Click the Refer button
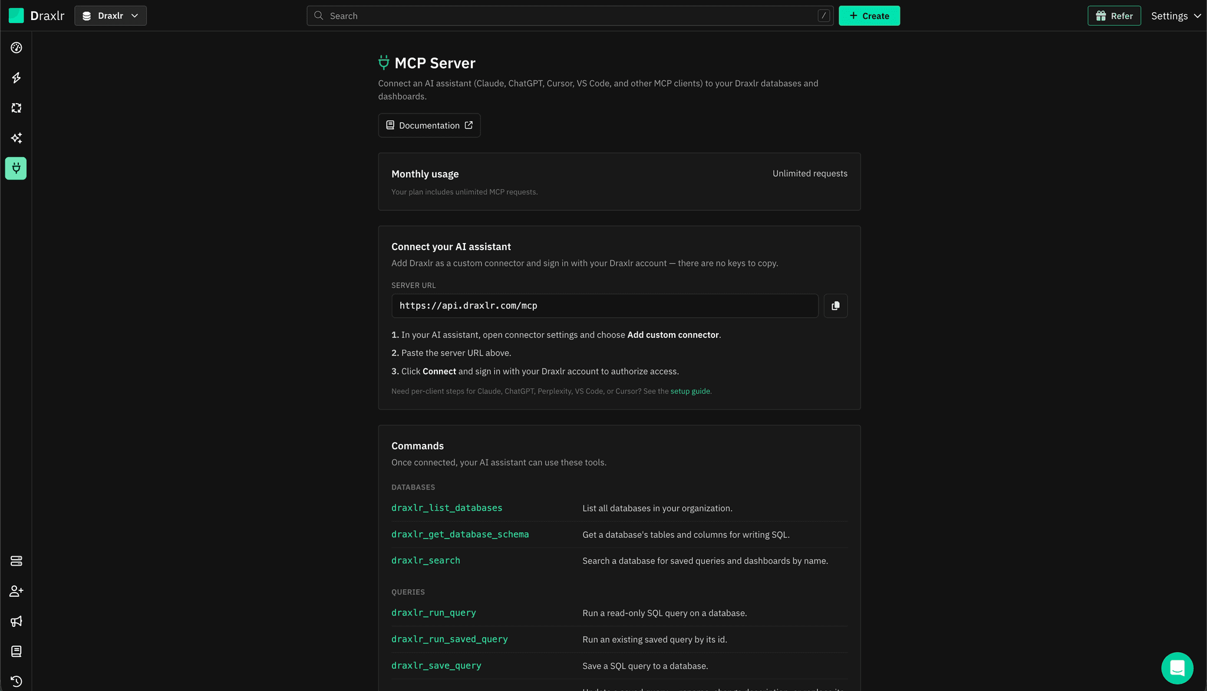The image size is (1207, 691). point(1114,16)
